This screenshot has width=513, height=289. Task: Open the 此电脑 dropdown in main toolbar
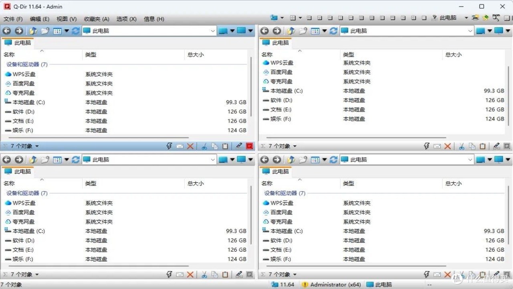pos(466,18)
